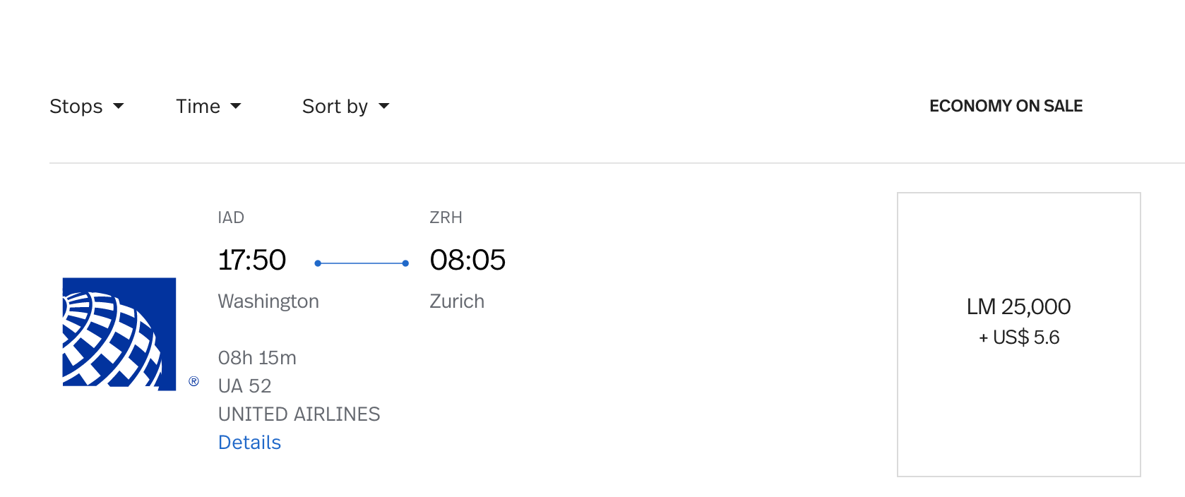The image size is (1185, 497).
Task: Click the IAD airport code
Action: point(231,217)
